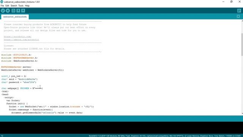
Task: Open the Tools menu
Action: pyautogui.click(x=21, y=6)
